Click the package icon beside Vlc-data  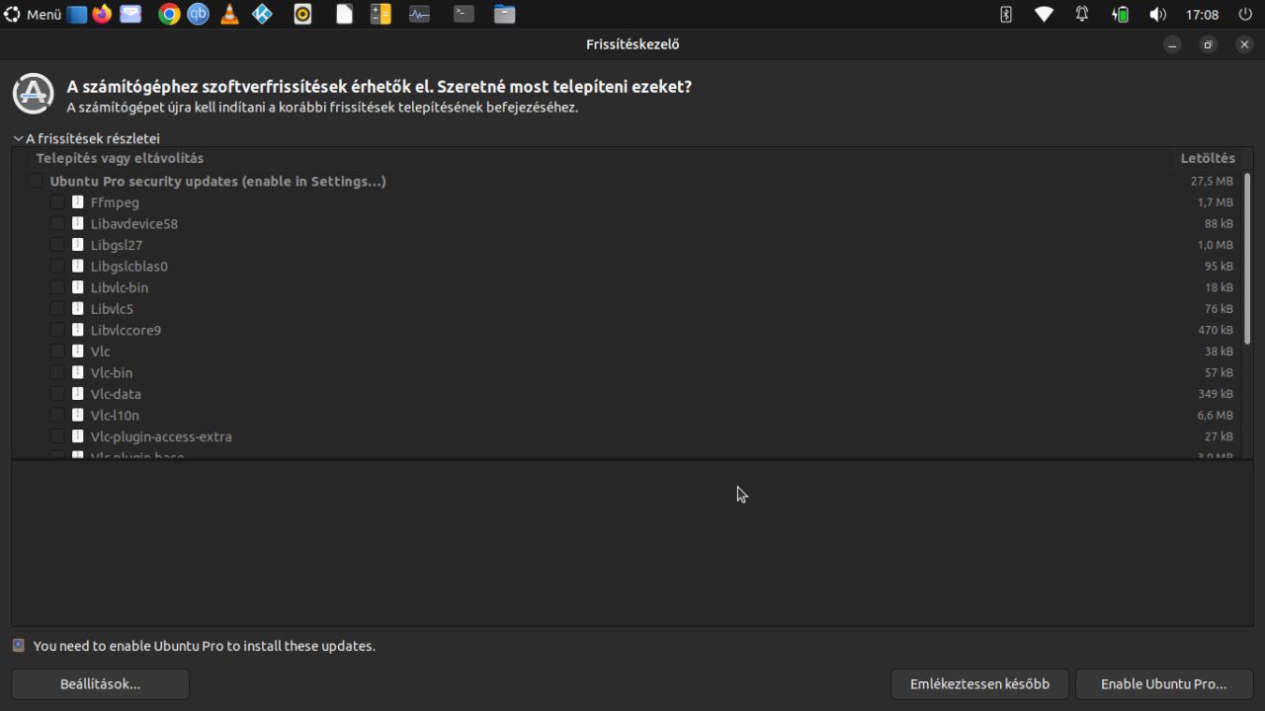coord(78,394)
